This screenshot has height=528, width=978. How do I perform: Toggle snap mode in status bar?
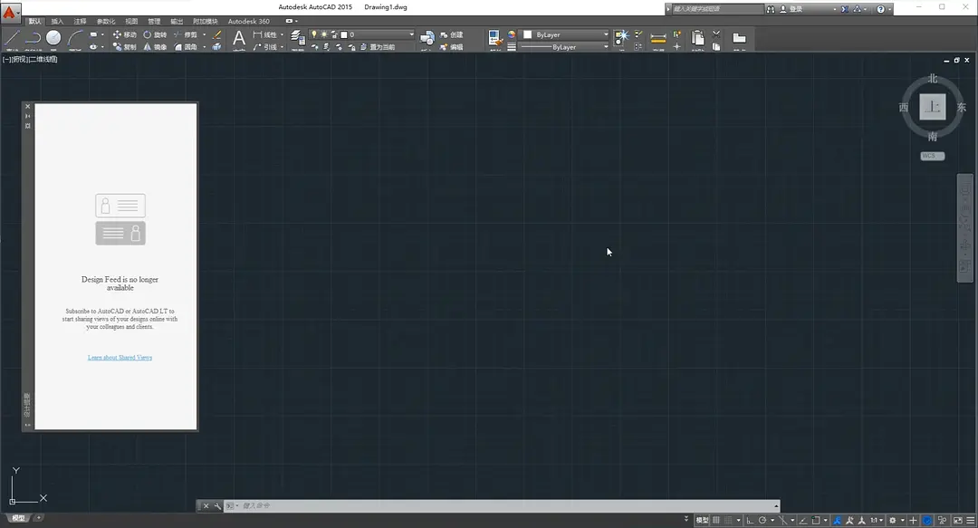point(728,520)
